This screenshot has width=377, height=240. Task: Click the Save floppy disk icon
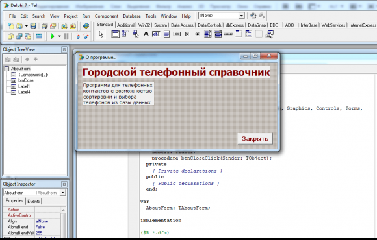pos(33,26)
